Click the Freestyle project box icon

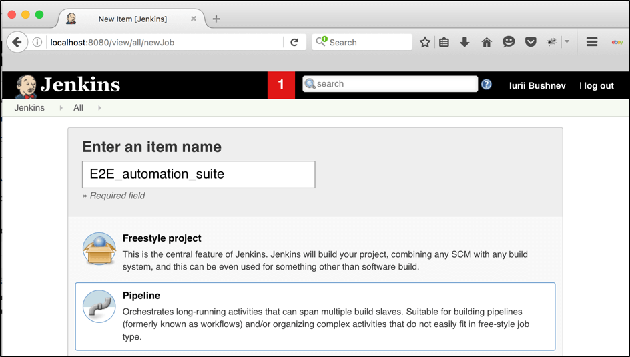[99, 249]
